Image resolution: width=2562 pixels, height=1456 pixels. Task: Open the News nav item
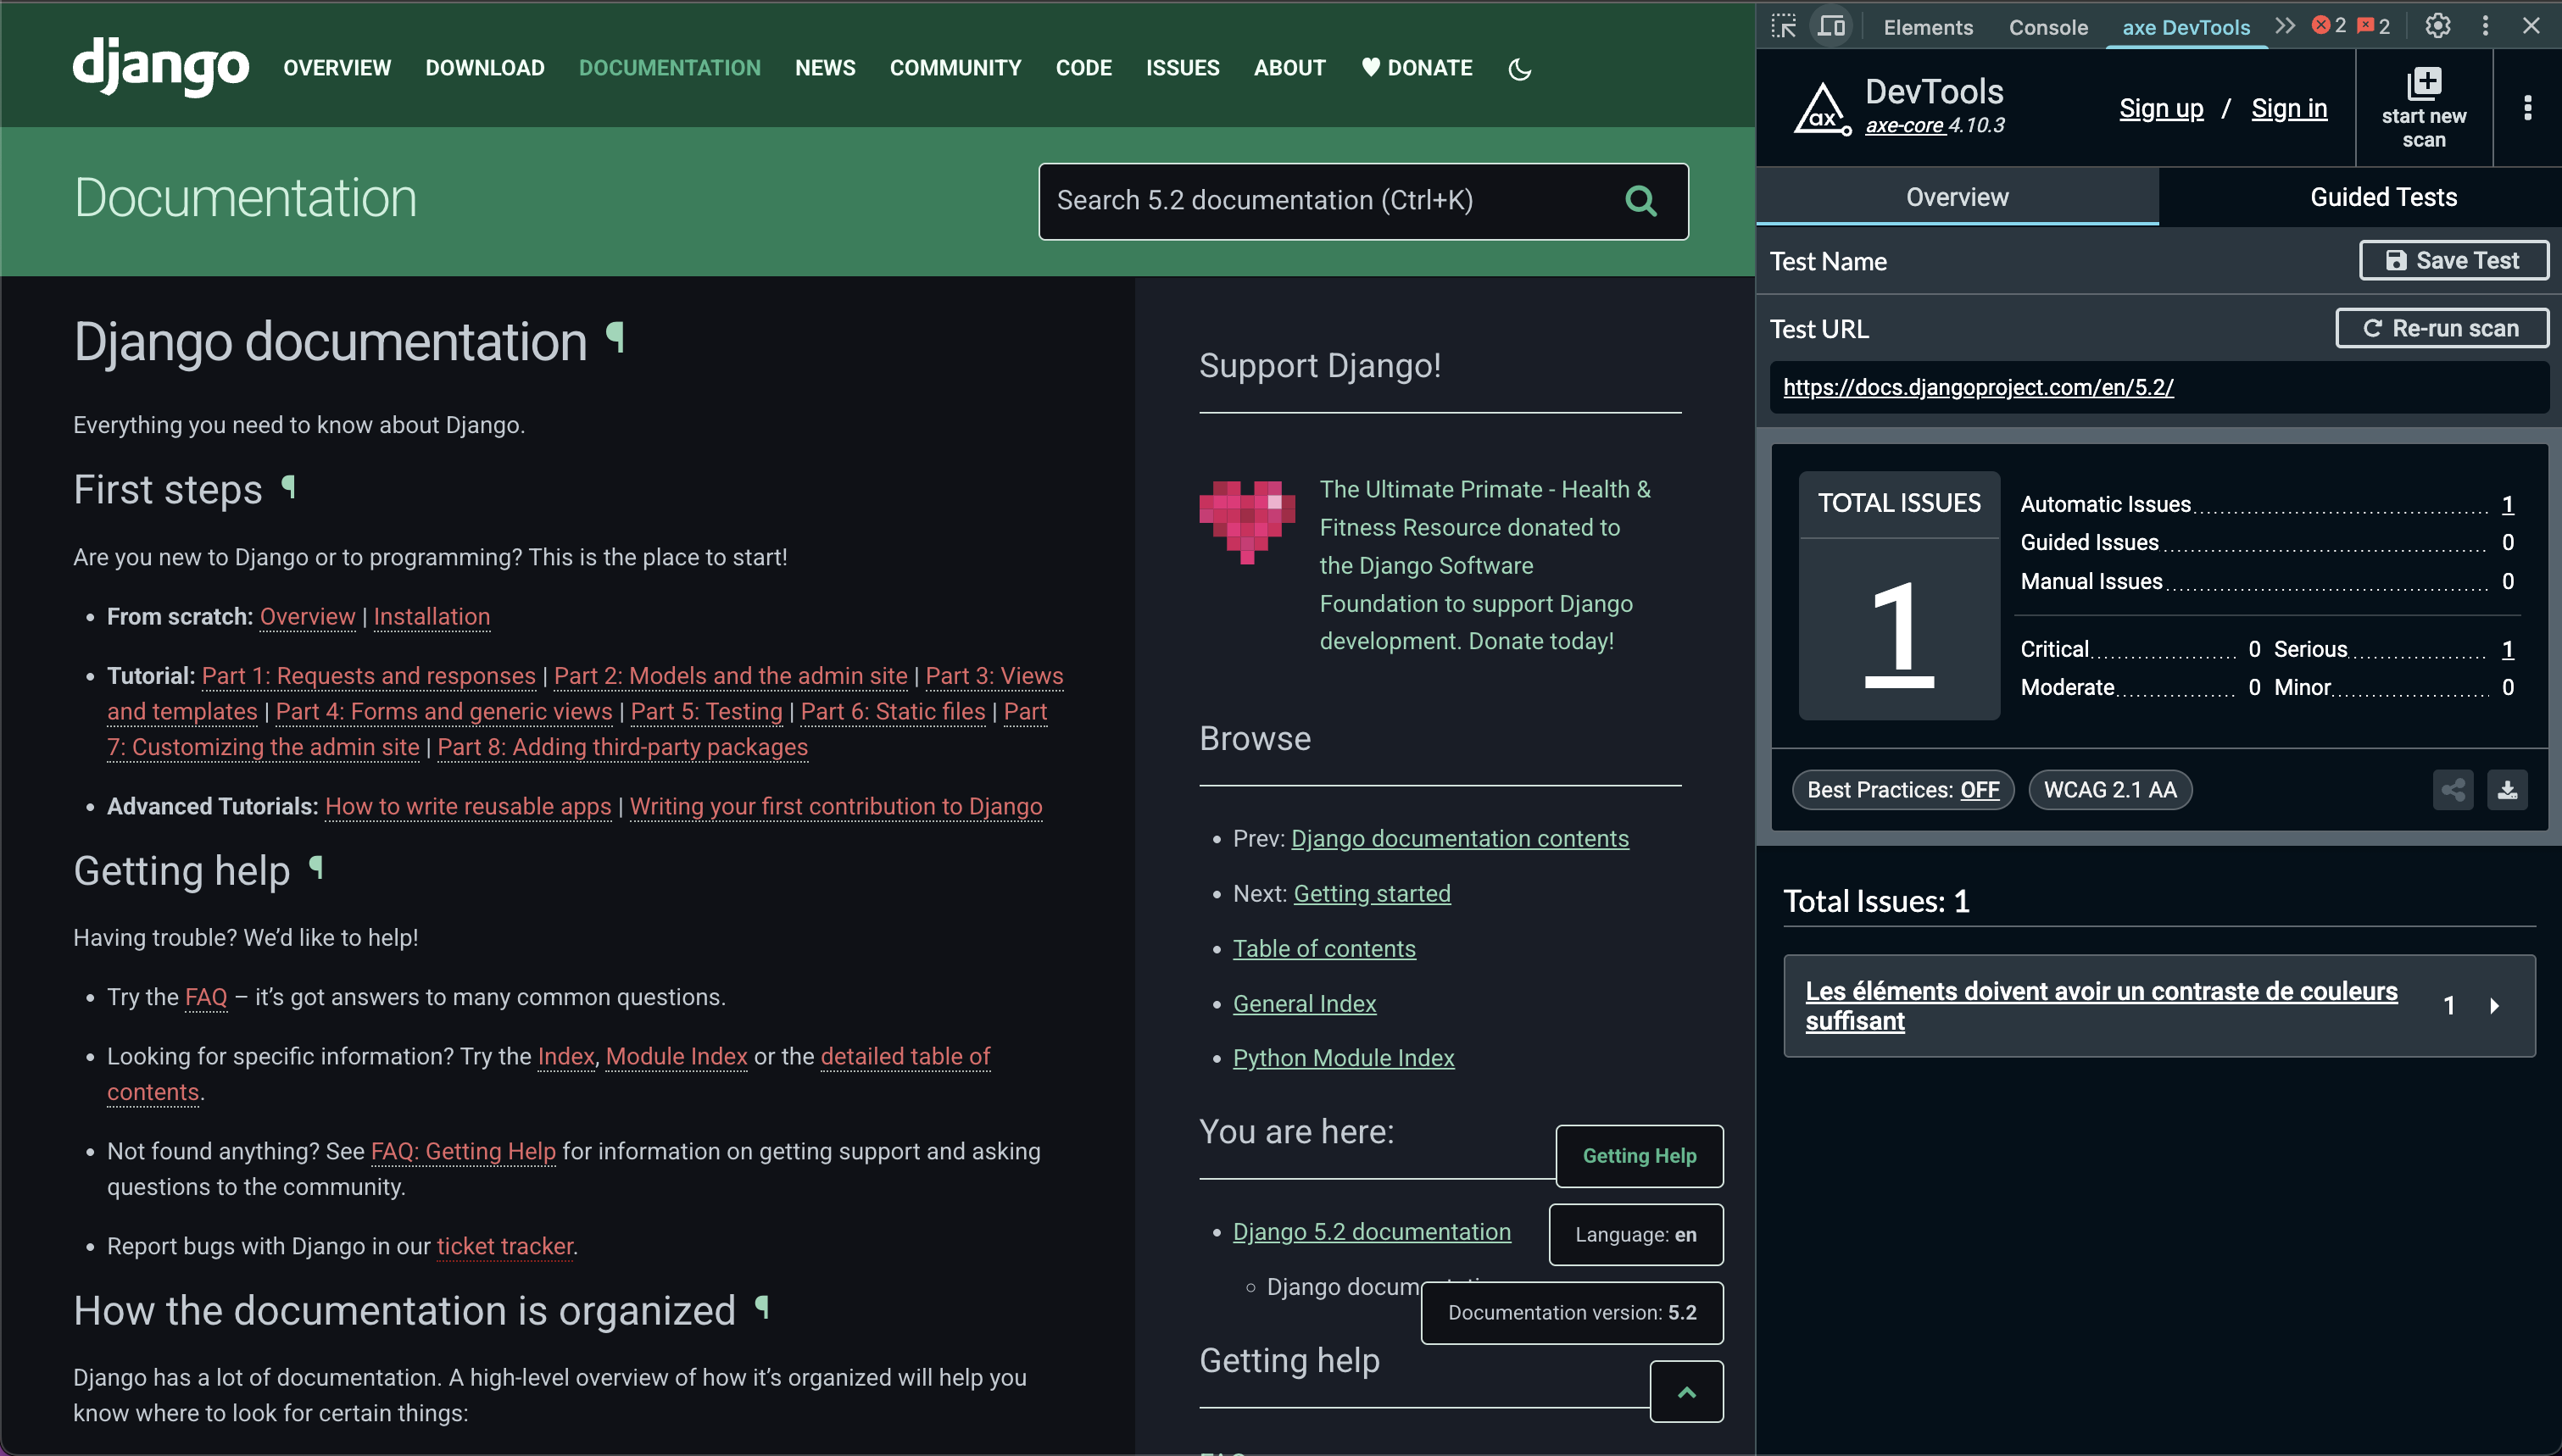coord(825,68)
